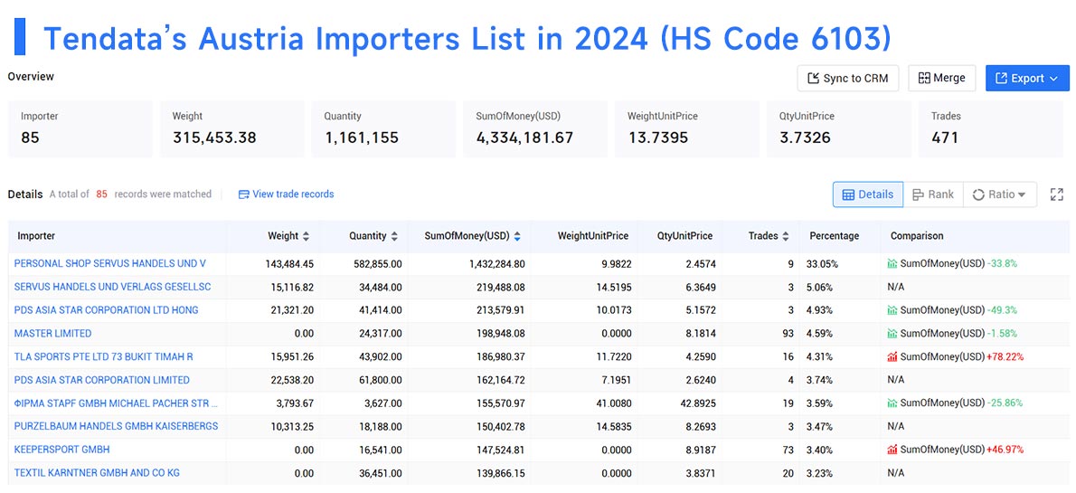
Task: Click the Sync to CRM button
Action: click(x=848, y=79)
